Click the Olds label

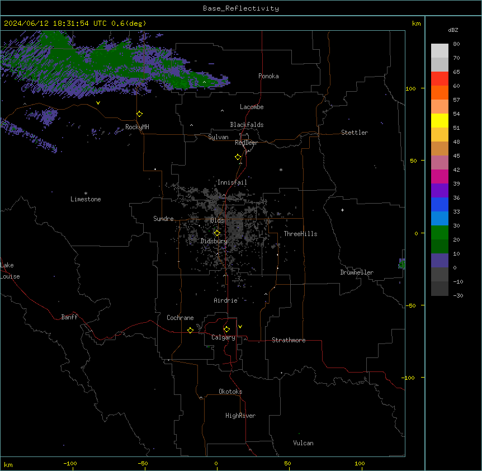point(217,220)
